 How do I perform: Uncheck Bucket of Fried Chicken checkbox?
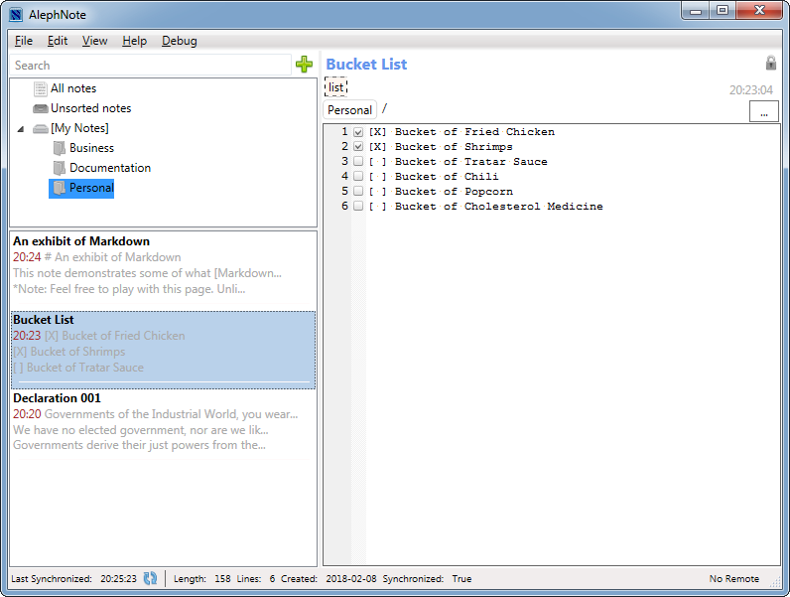tap(358, 132)
